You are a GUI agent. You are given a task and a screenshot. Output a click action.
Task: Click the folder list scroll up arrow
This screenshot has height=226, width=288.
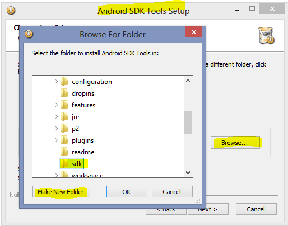pyautogui.click(x=188, y=81)
